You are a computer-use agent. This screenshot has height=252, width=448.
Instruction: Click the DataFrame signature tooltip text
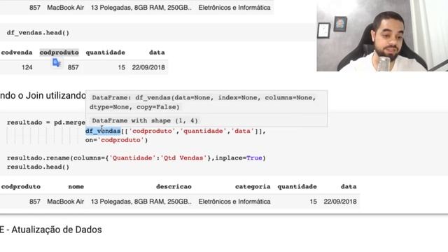204,102
